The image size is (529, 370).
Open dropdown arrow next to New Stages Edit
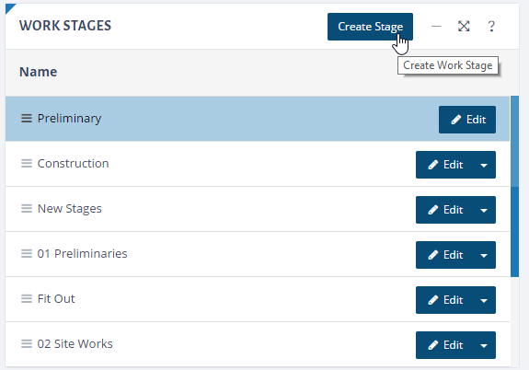[484, 210]
